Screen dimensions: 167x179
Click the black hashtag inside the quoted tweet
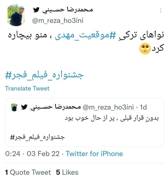(x=37, y=137)
